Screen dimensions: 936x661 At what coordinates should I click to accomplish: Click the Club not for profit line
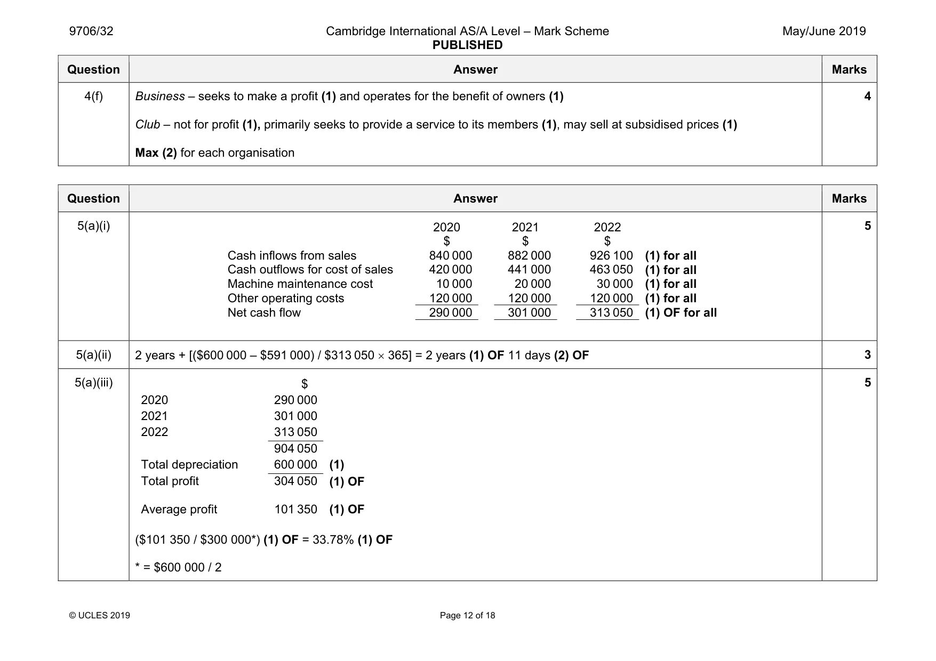tap(436, 124)
